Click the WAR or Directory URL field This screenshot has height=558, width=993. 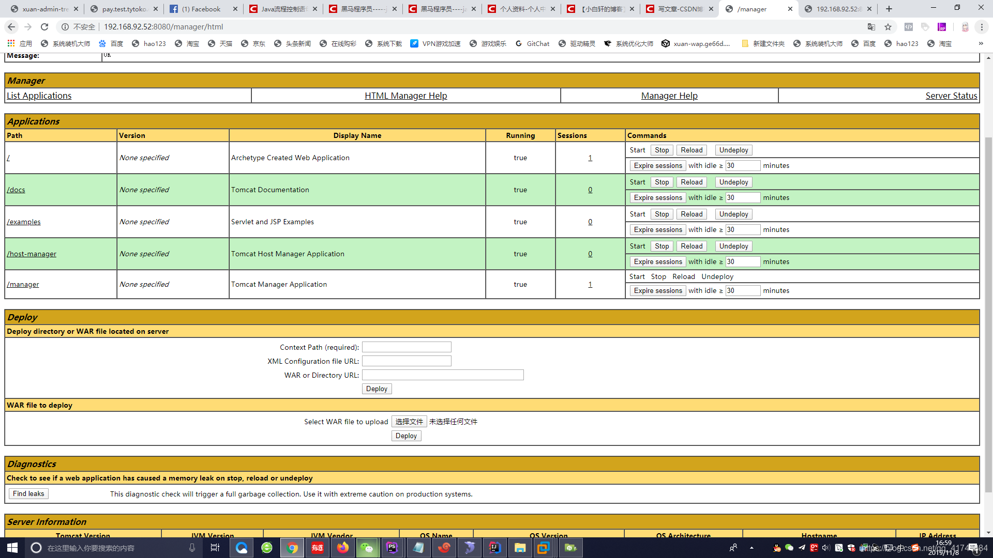tap(443, 375)
